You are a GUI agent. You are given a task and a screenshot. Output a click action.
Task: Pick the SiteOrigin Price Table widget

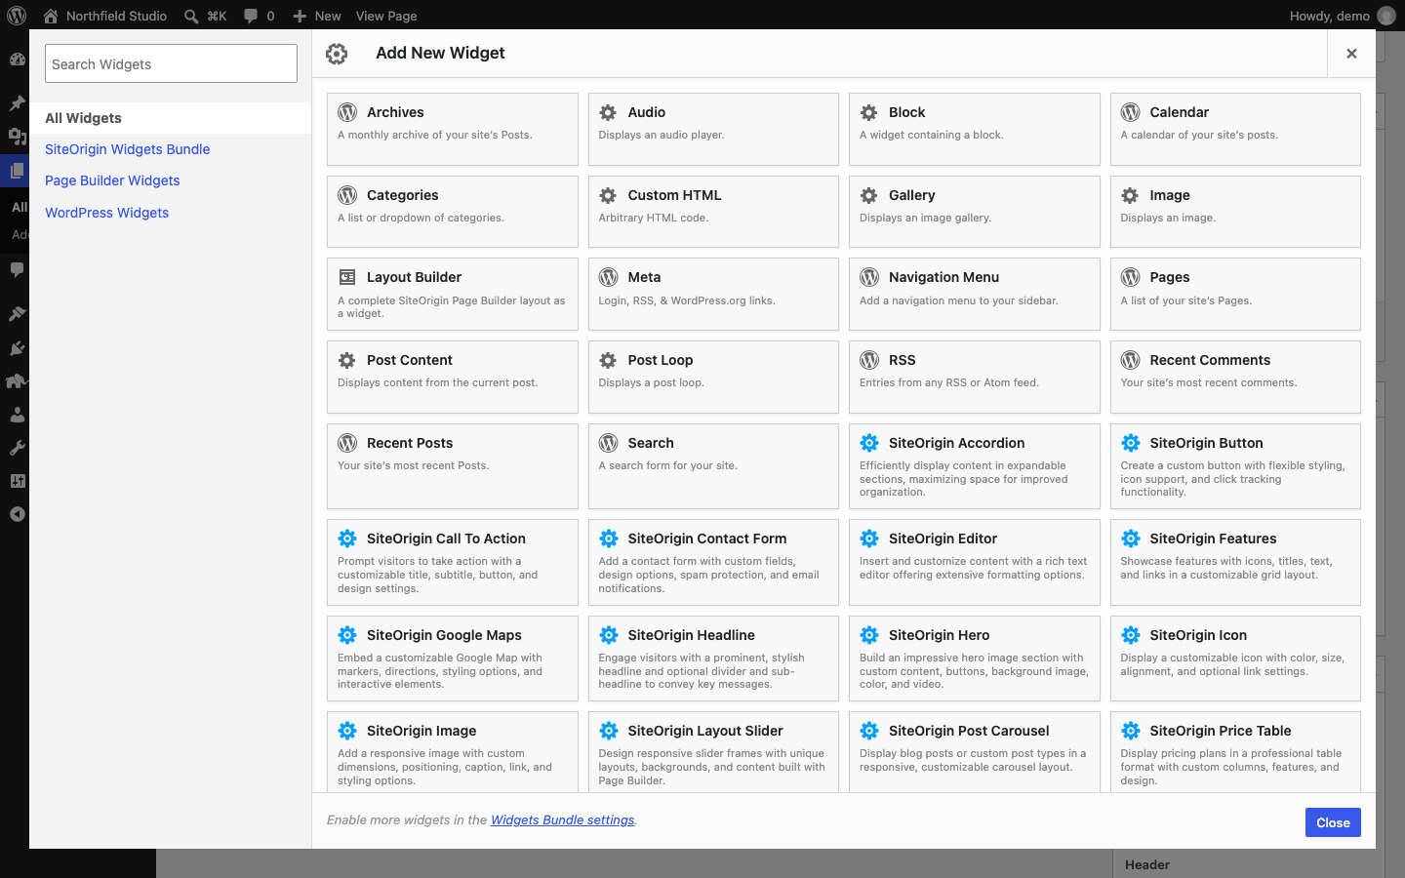coord(1235,752)
